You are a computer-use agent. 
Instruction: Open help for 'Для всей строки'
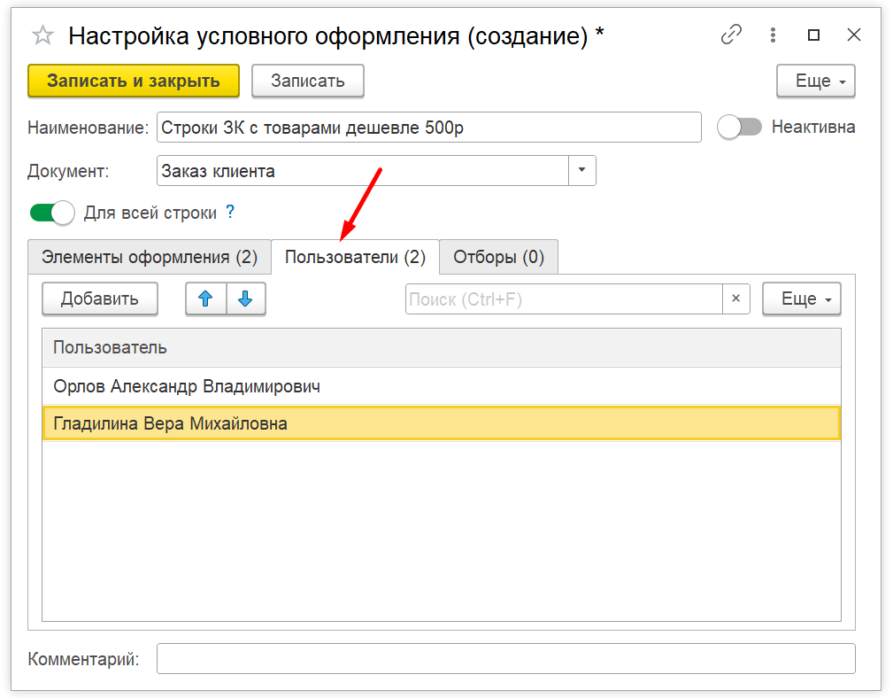coord(230,212)
